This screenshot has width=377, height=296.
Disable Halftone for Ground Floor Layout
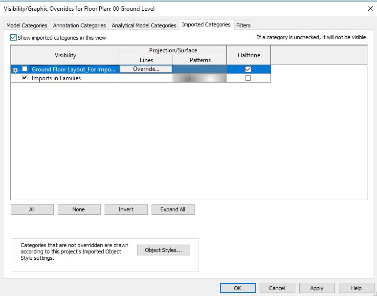coord(248,69)
